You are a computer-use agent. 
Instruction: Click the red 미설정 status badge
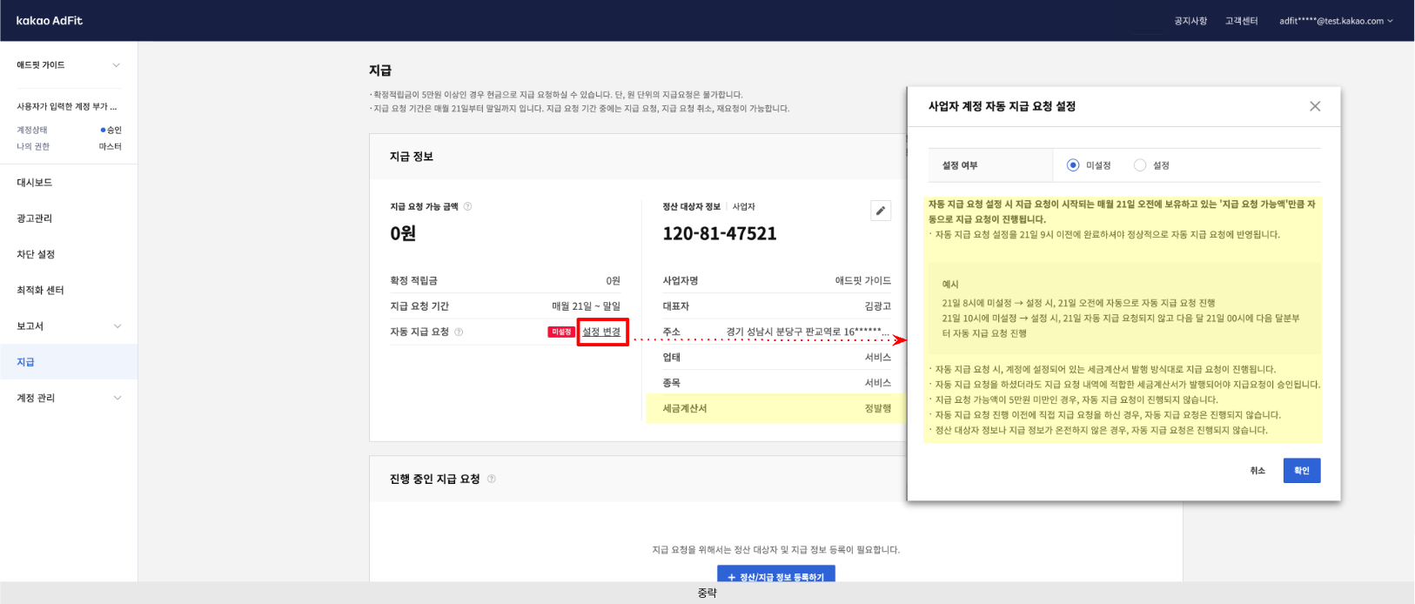[561, 332]
